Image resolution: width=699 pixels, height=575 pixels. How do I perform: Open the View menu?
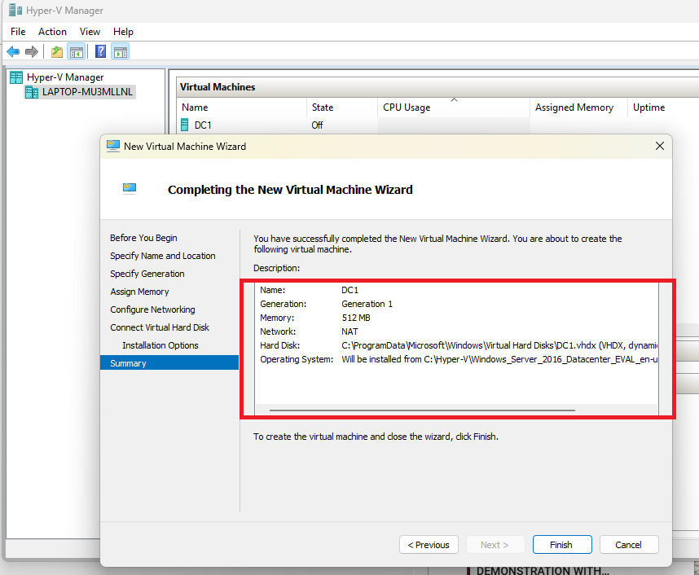[x=90, y=32]
